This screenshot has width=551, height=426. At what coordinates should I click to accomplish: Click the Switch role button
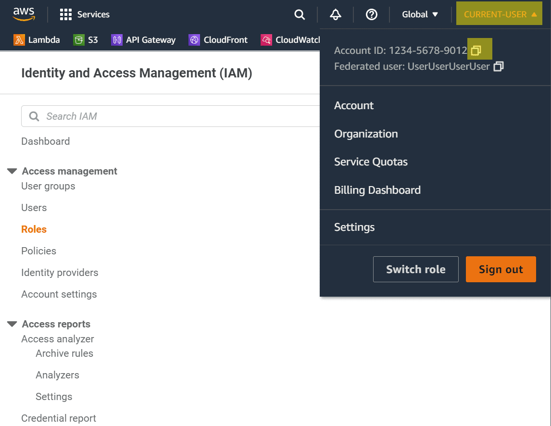point(415,269)
